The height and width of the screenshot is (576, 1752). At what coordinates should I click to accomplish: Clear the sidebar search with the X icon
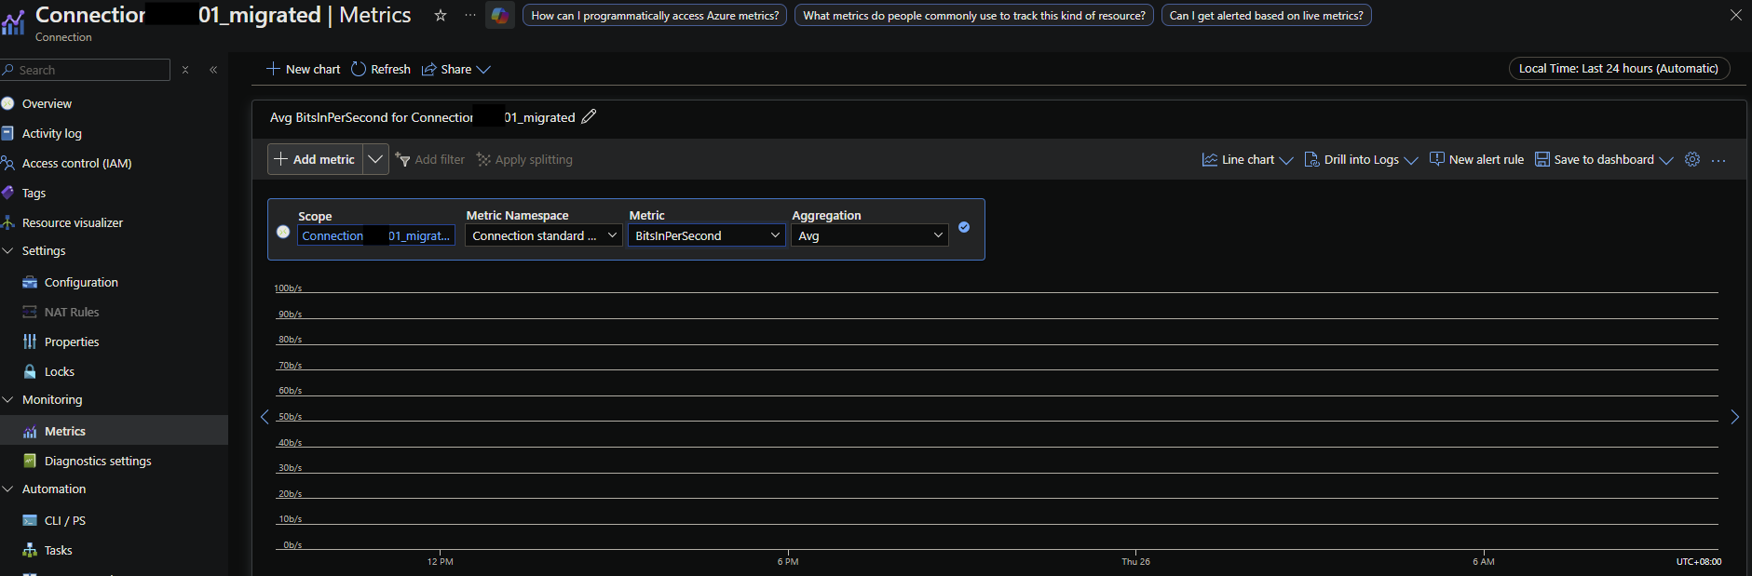coord(185,70)
